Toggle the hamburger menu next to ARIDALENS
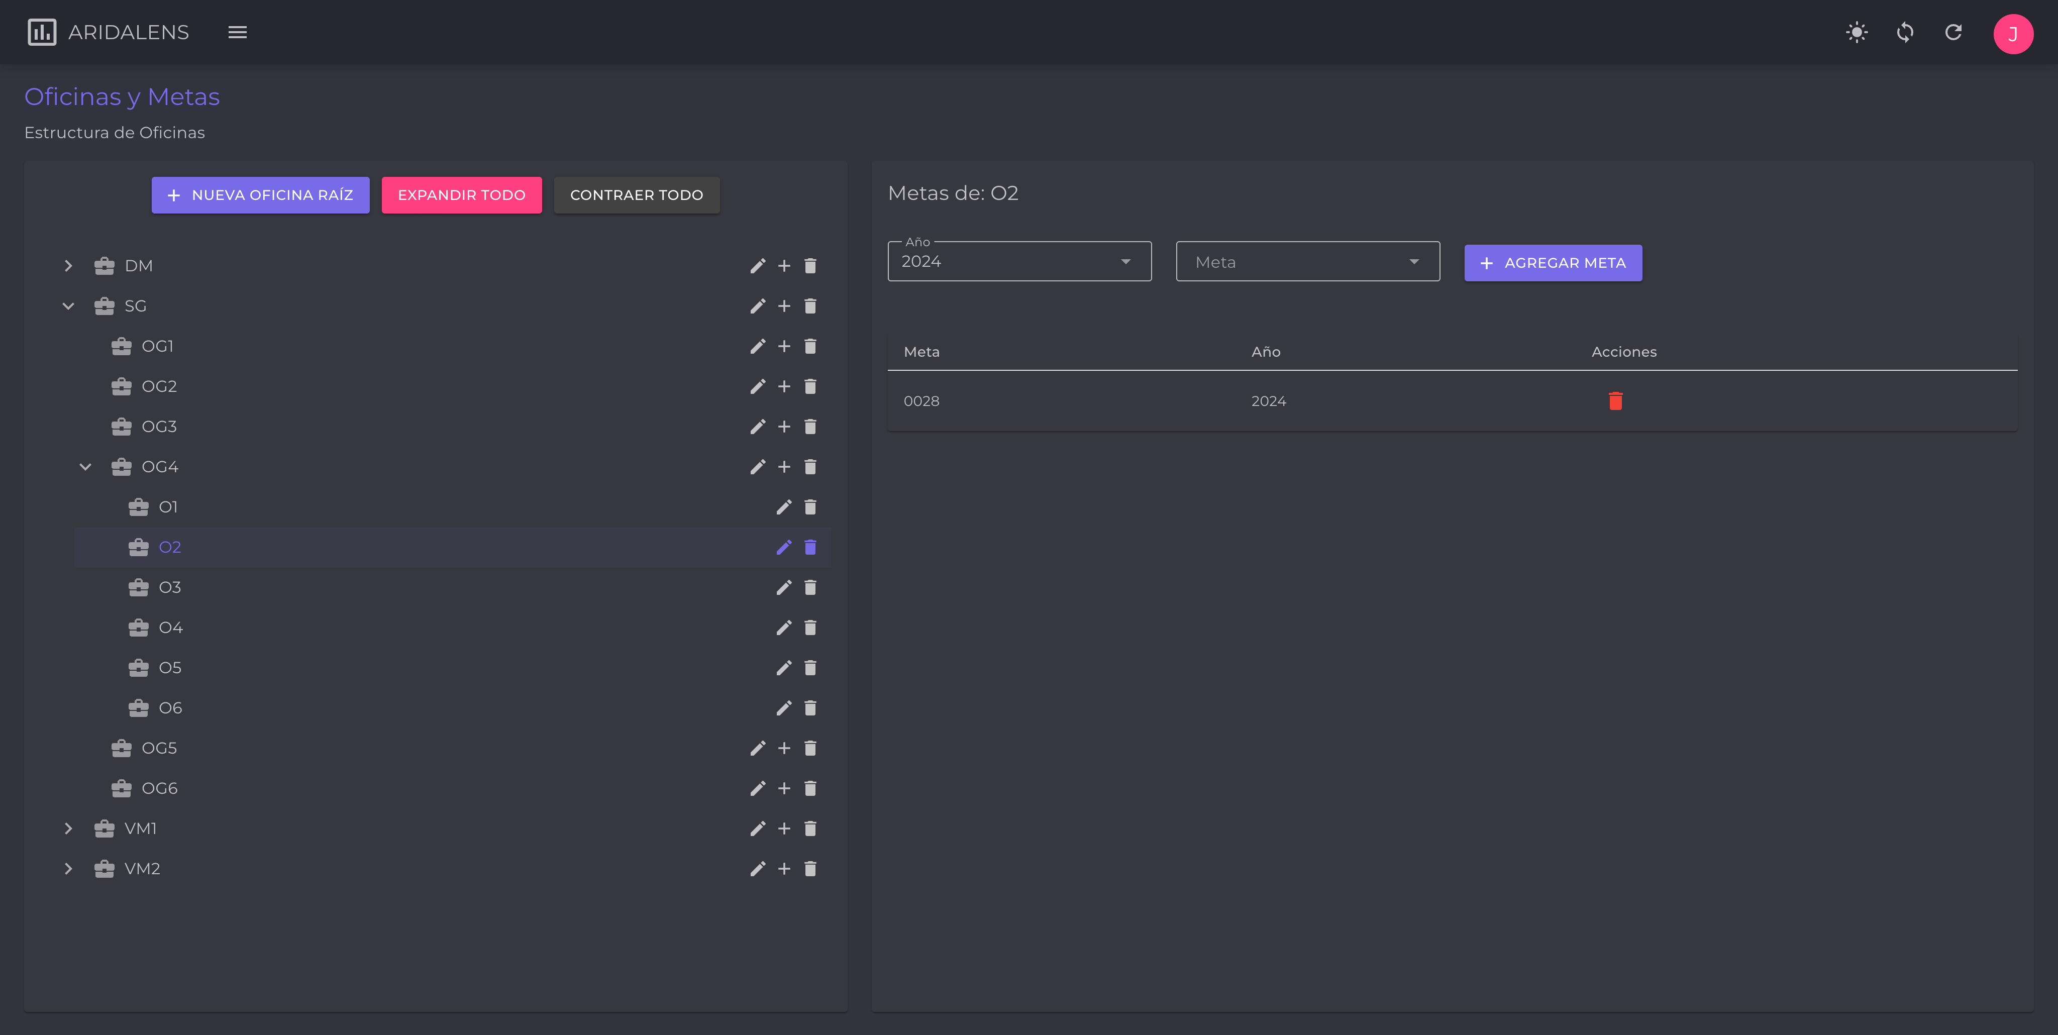This screenshot has width=2058, height=1035. (x=237, y=32)
